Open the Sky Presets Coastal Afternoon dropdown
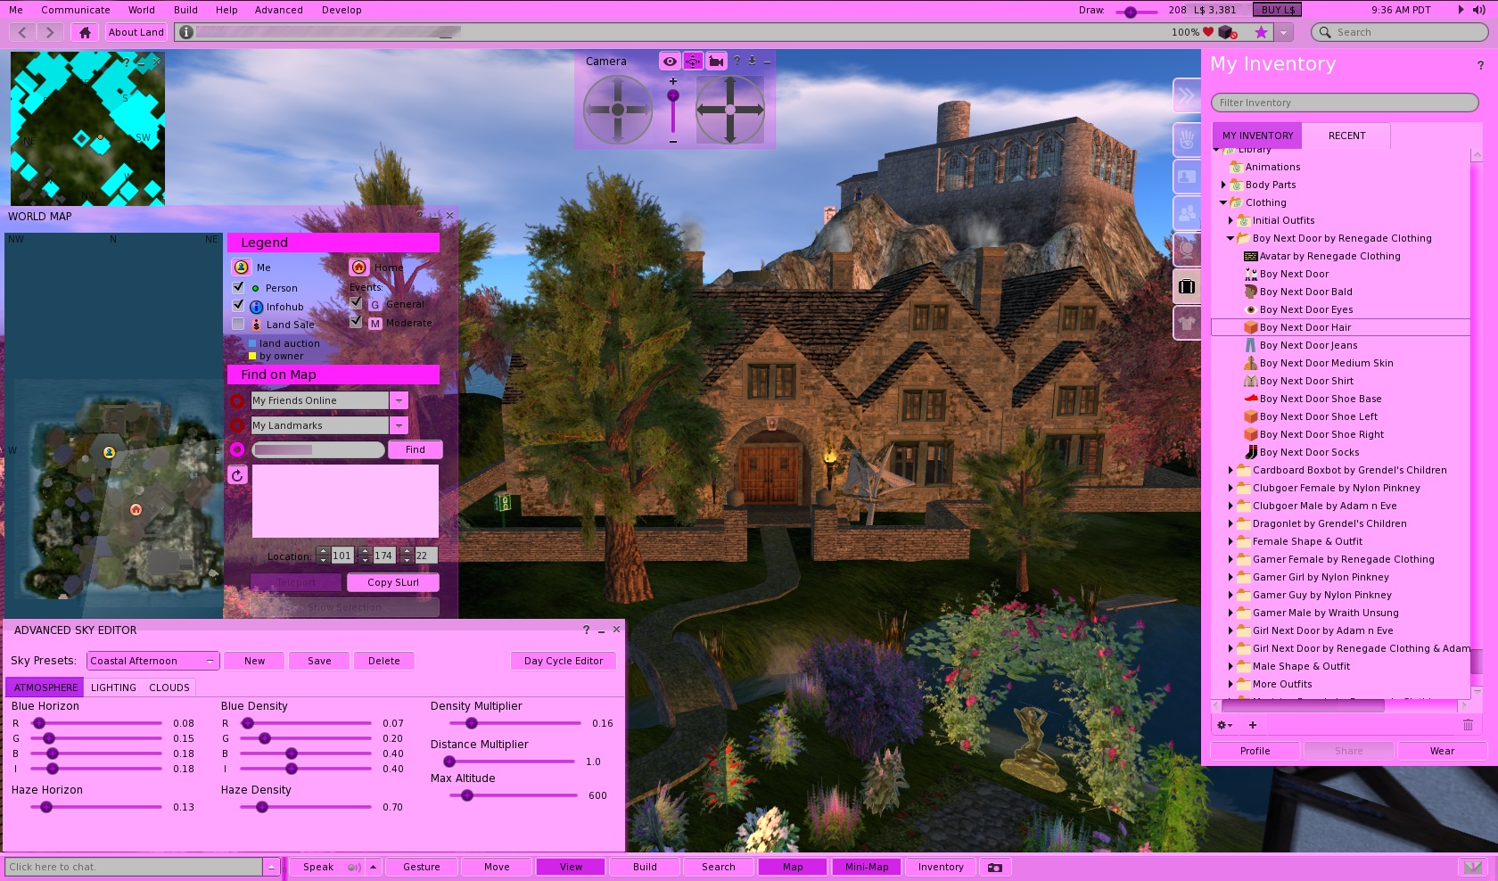 (152, 661)
